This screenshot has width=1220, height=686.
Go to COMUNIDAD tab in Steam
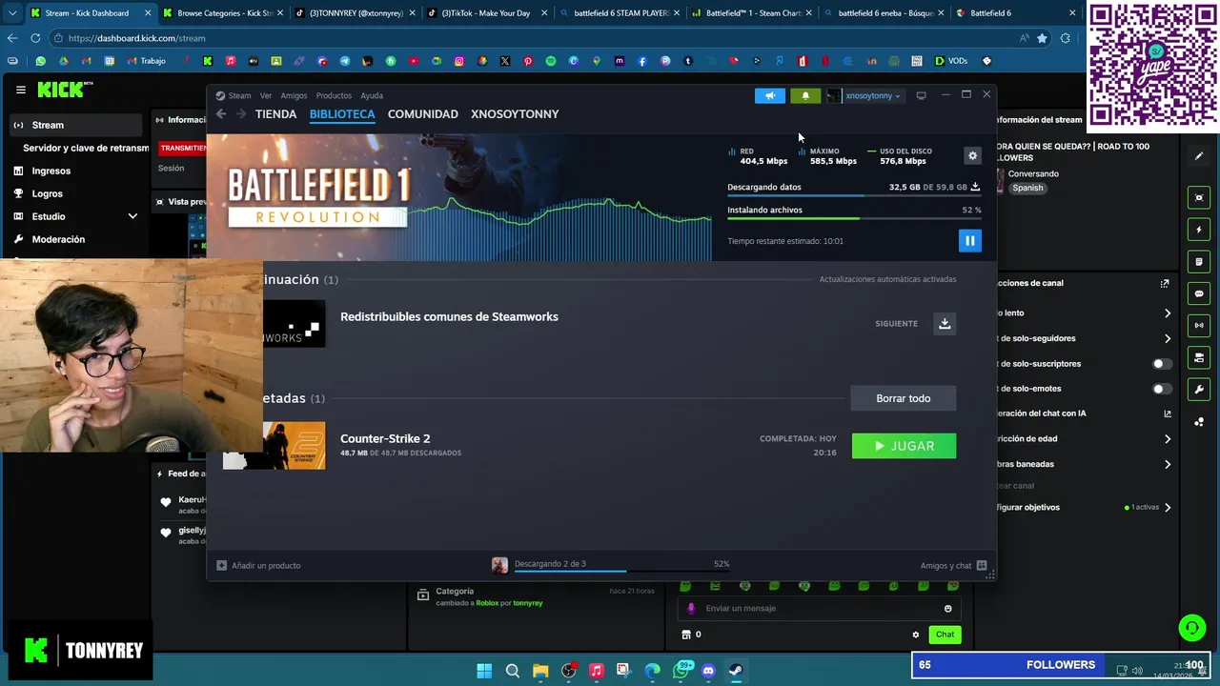pyautogui.click(x=423, y=114)
